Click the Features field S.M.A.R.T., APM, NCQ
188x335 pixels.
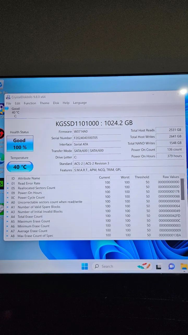coord(128,170)
